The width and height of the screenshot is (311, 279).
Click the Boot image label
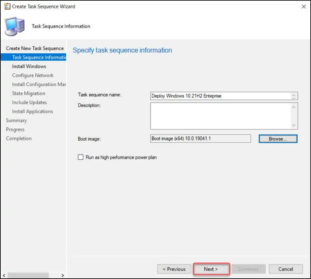[x=89, y=139]
